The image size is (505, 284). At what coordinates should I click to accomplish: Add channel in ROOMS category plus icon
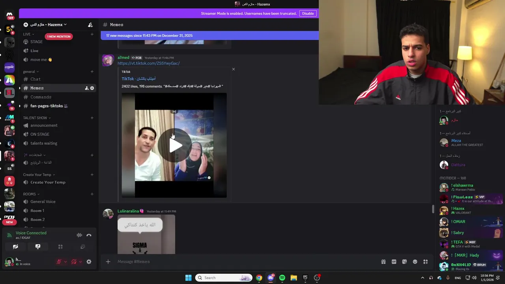click(92, 194)
